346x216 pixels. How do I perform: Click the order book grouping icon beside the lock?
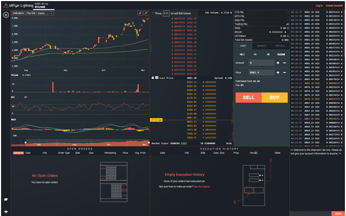tap(157, 78)
